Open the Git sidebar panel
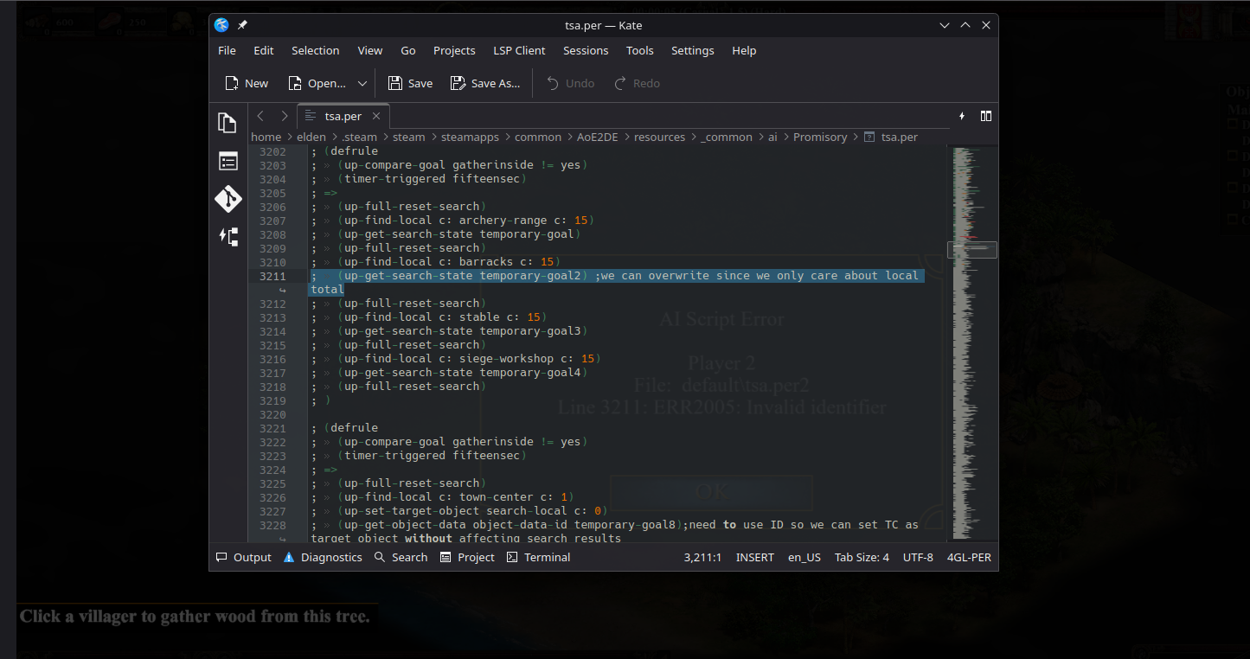 pyautogui.click(x=228, y=199)
